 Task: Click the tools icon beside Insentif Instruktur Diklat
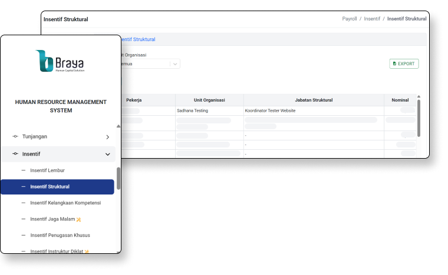tap(87, 251)
